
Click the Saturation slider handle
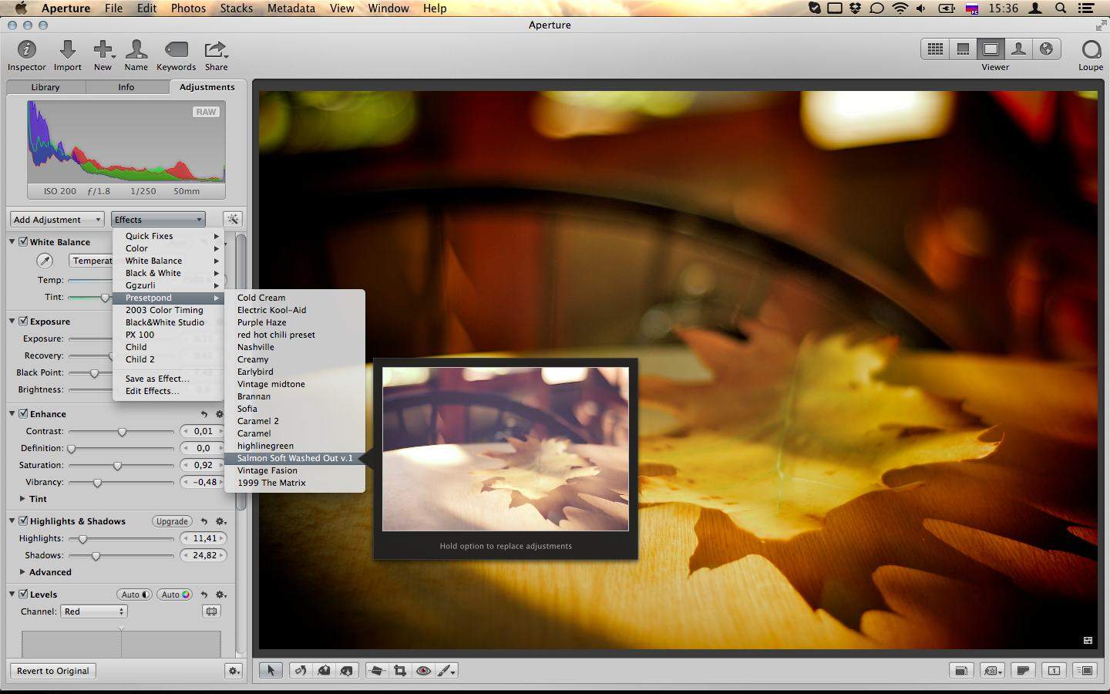click(x=117, y=466)
